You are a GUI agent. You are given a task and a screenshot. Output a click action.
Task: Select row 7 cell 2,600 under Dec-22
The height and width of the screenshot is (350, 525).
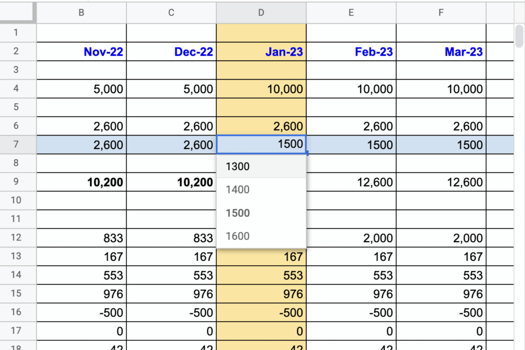point(171,145)
